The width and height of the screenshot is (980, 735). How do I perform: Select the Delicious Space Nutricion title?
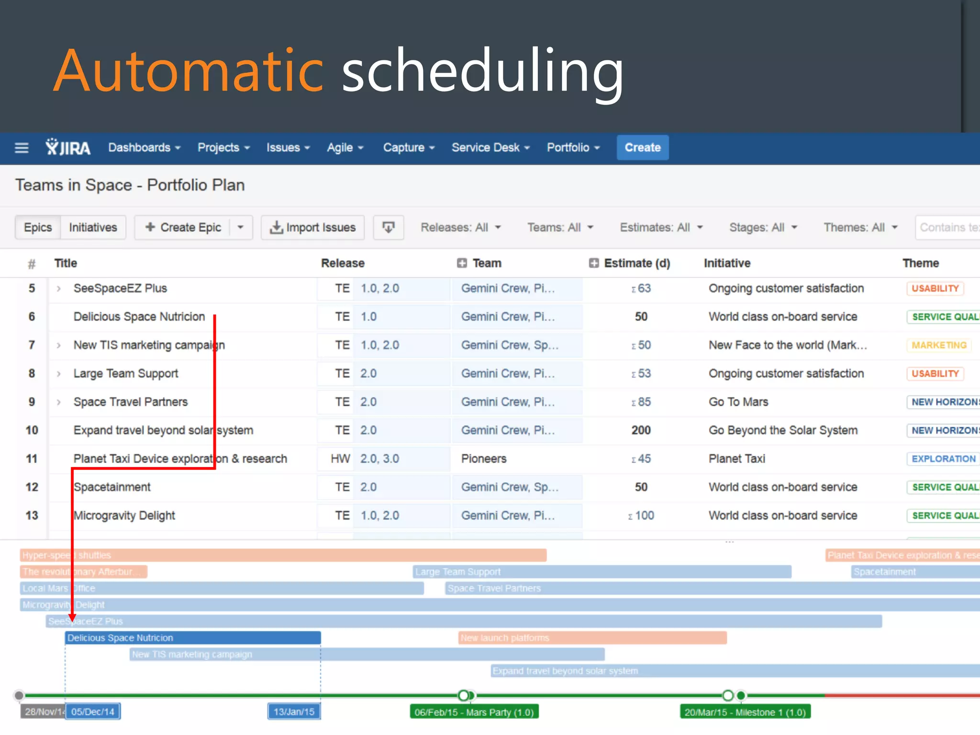point(139,317)
